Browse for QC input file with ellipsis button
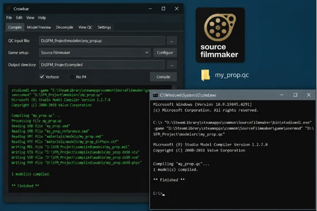 point(172,41)
